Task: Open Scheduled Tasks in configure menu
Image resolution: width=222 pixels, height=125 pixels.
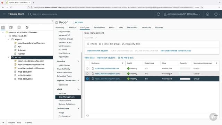Action: 64,76
